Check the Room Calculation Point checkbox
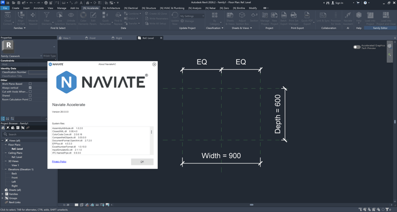Viewport: 397px width, 212px height. pos(30,100)
